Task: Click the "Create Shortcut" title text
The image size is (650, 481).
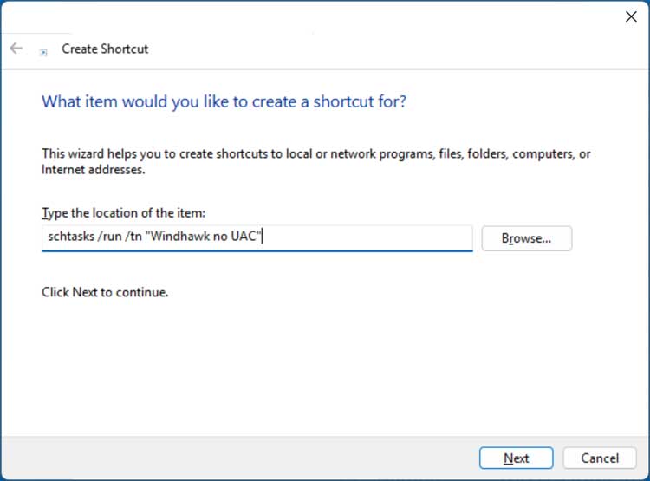Action: pos(105,49)
